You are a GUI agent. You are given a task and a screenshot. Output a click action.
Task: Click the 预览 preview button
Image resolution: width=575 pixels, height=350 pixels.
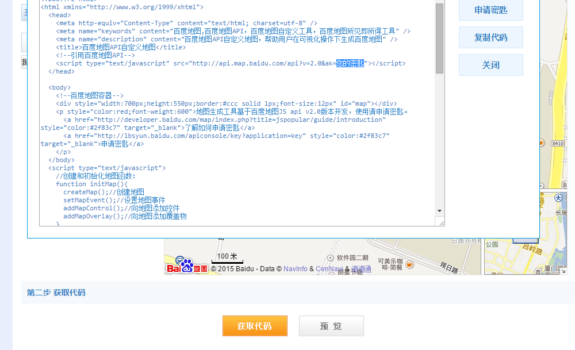pos(331,326)
